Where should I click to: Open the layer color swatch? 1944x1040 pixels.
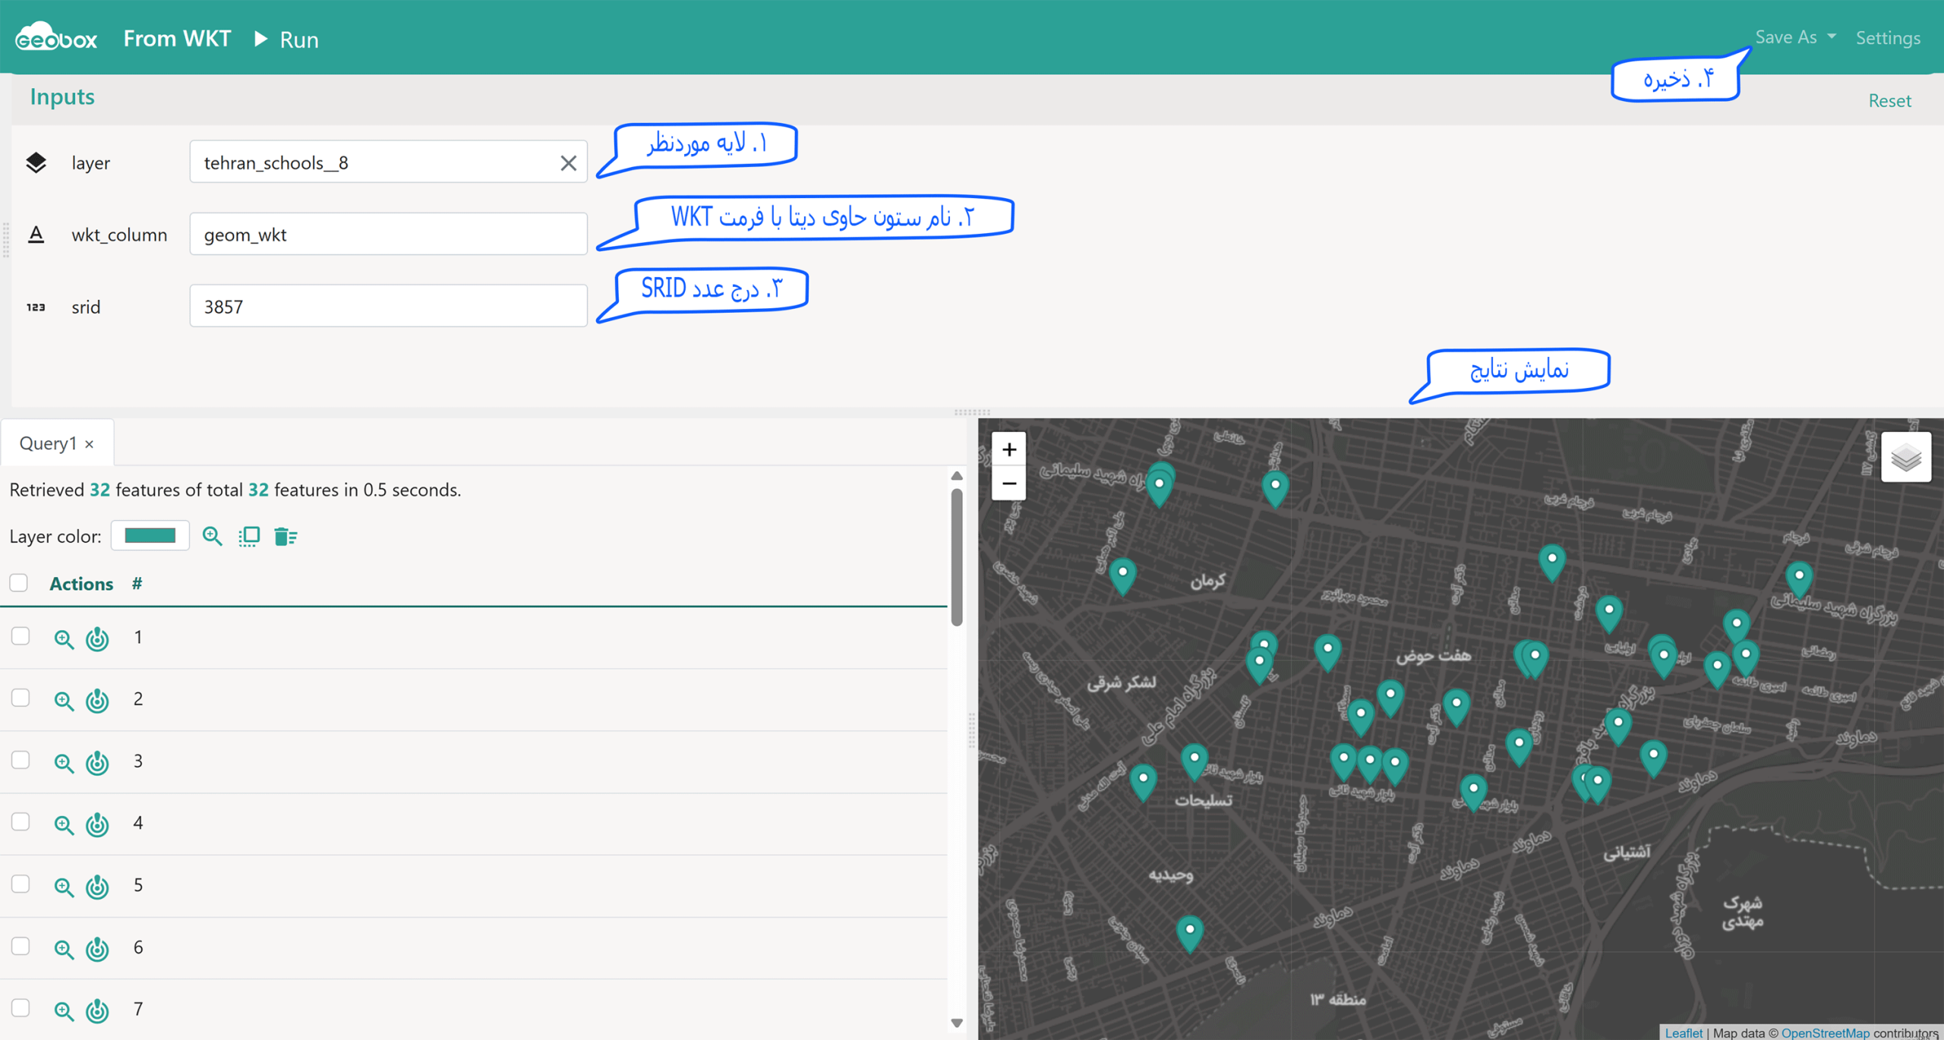(150, 536)
